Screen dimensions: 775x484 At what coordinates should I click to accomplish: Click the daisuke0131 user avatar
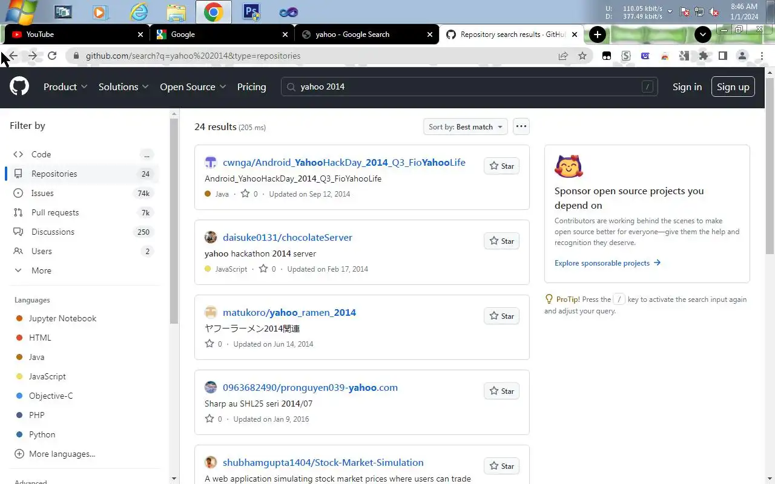pyautogui.click(x=211, y=237)
